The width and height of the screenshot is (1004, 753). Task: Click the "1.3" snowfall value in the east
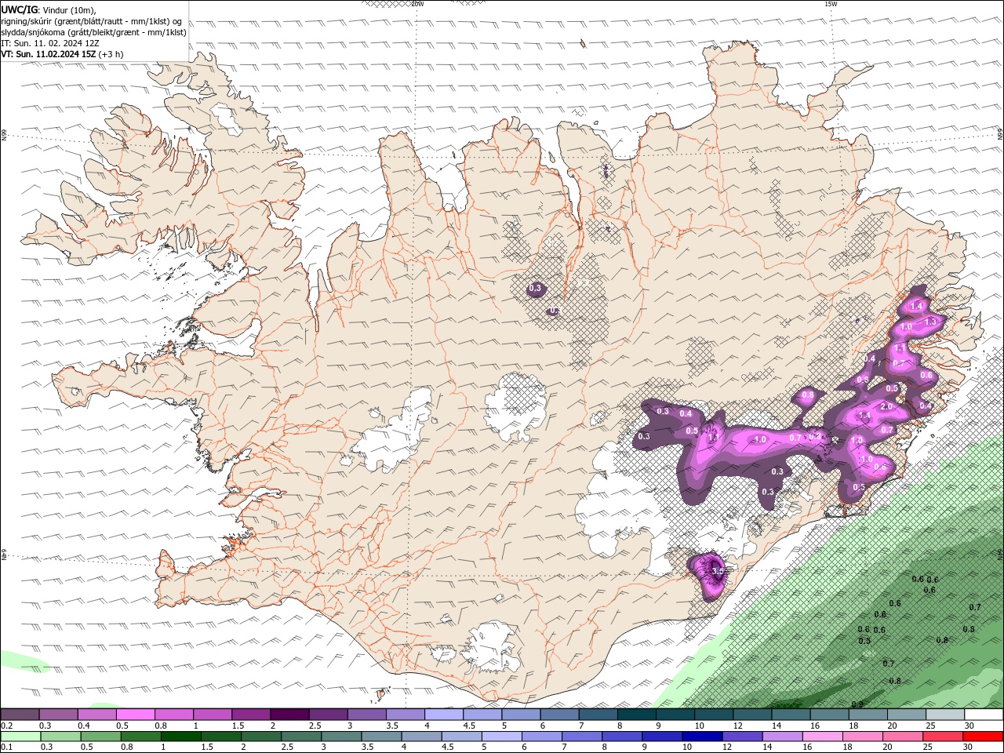(x=931, y=322)
